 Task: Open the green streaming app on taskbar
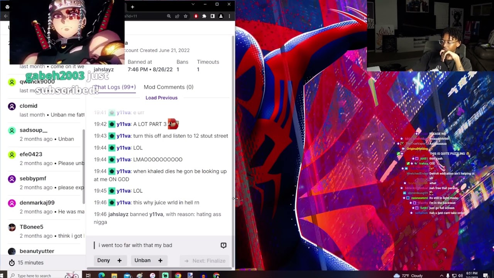click(165, 275)
